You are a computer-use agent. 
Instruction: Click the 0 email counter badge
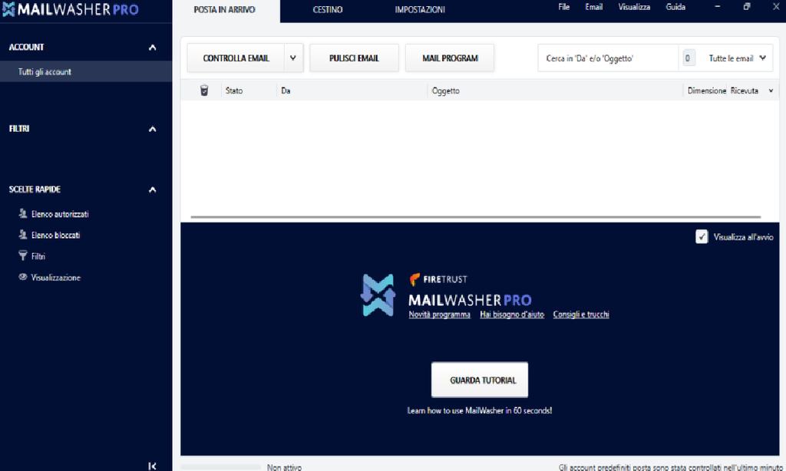click(688, 58)
